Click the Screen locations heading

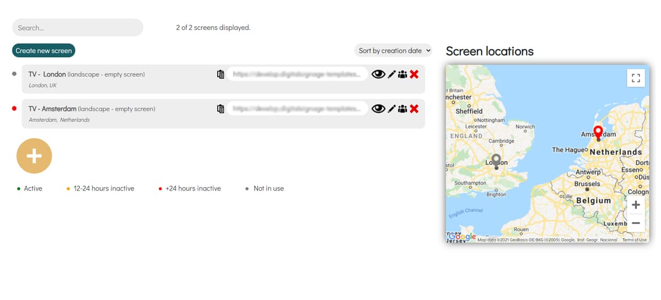490,51
